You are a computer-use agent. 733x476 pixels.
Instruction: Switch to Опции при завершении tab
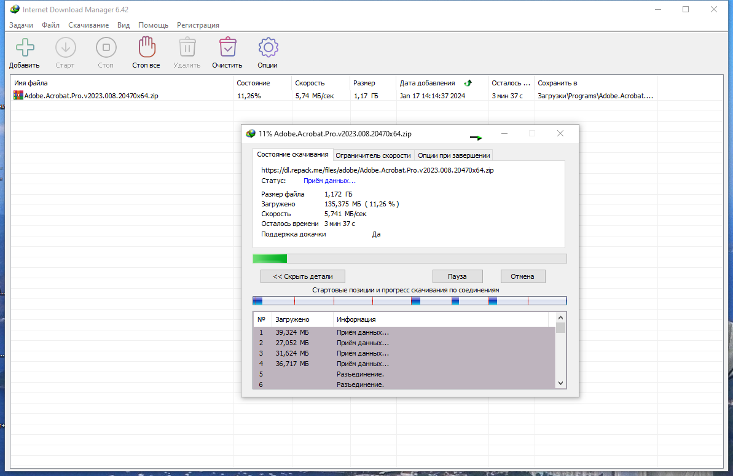454,155
